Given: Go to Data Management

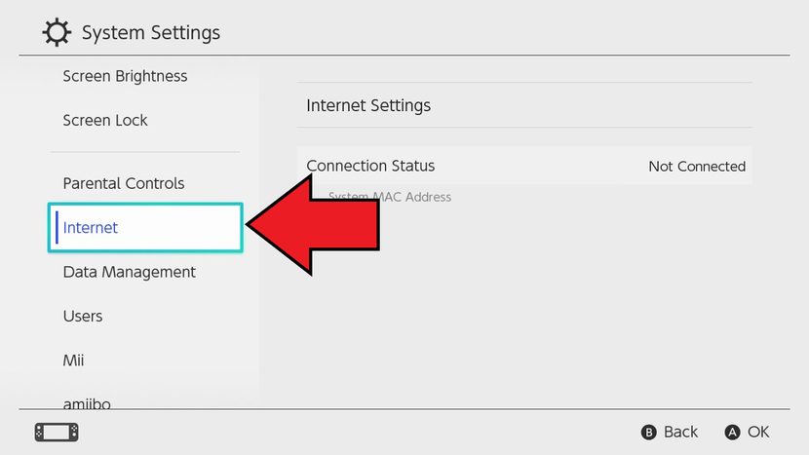Looking at the screenshot, I should [130, 272].
